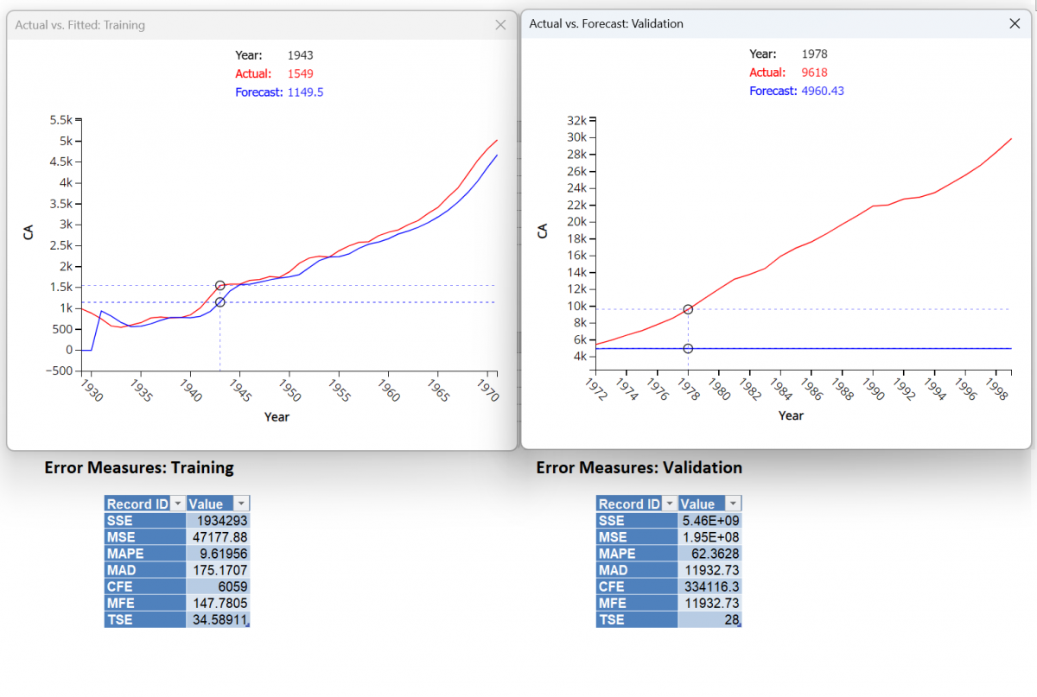Screen dimensions: 1037x697
Task: Click the Forecast: 1149.5 legend label
Action: 279,92
